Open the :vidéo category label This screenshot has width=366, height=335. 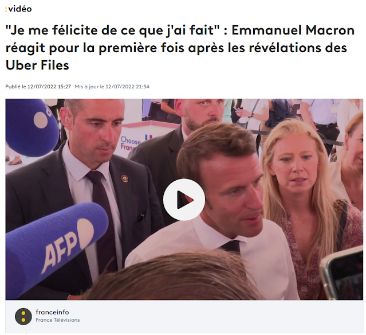[18, 9]
